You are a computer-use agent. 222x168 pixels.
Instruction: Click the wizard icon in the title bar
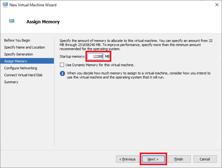5,5
